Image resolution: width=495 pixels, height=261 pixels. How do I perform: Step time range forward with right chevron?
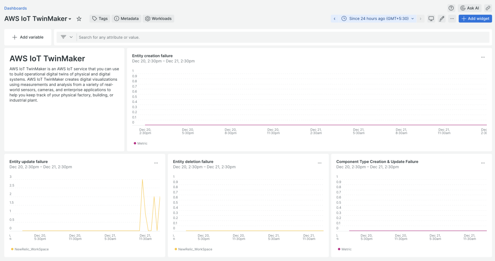click(421, 19)
